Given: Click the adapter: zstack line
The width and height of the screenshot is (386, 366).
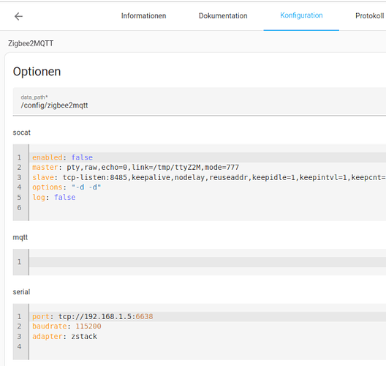Looking at the screenshot, I should 208,337.
